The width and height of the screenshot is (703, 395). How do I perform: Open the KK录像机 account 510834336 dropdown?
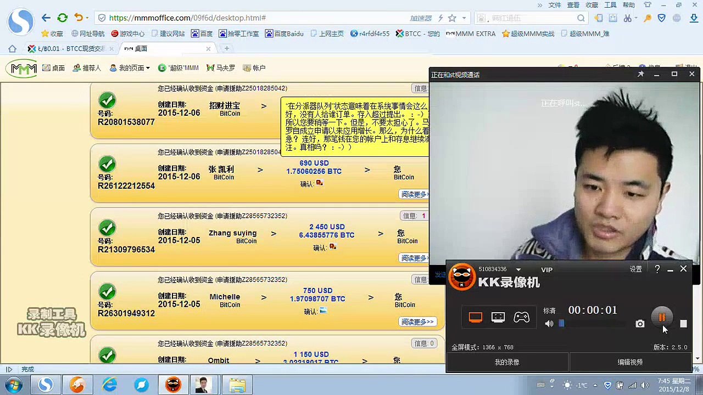[x=518, y=269]
